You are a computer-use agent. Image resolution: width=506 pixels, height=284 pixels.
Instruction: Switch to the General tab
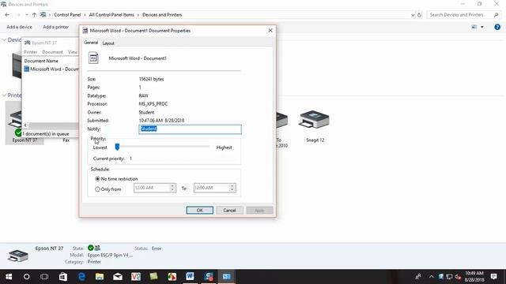tap(91, 43)
